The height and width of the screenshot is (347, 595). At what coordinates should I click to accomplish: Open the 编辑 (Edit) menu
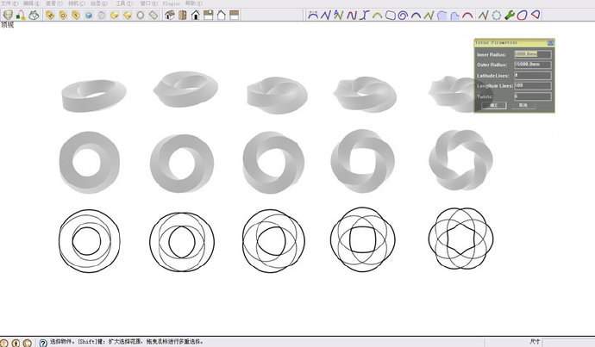tap(31, 3)
